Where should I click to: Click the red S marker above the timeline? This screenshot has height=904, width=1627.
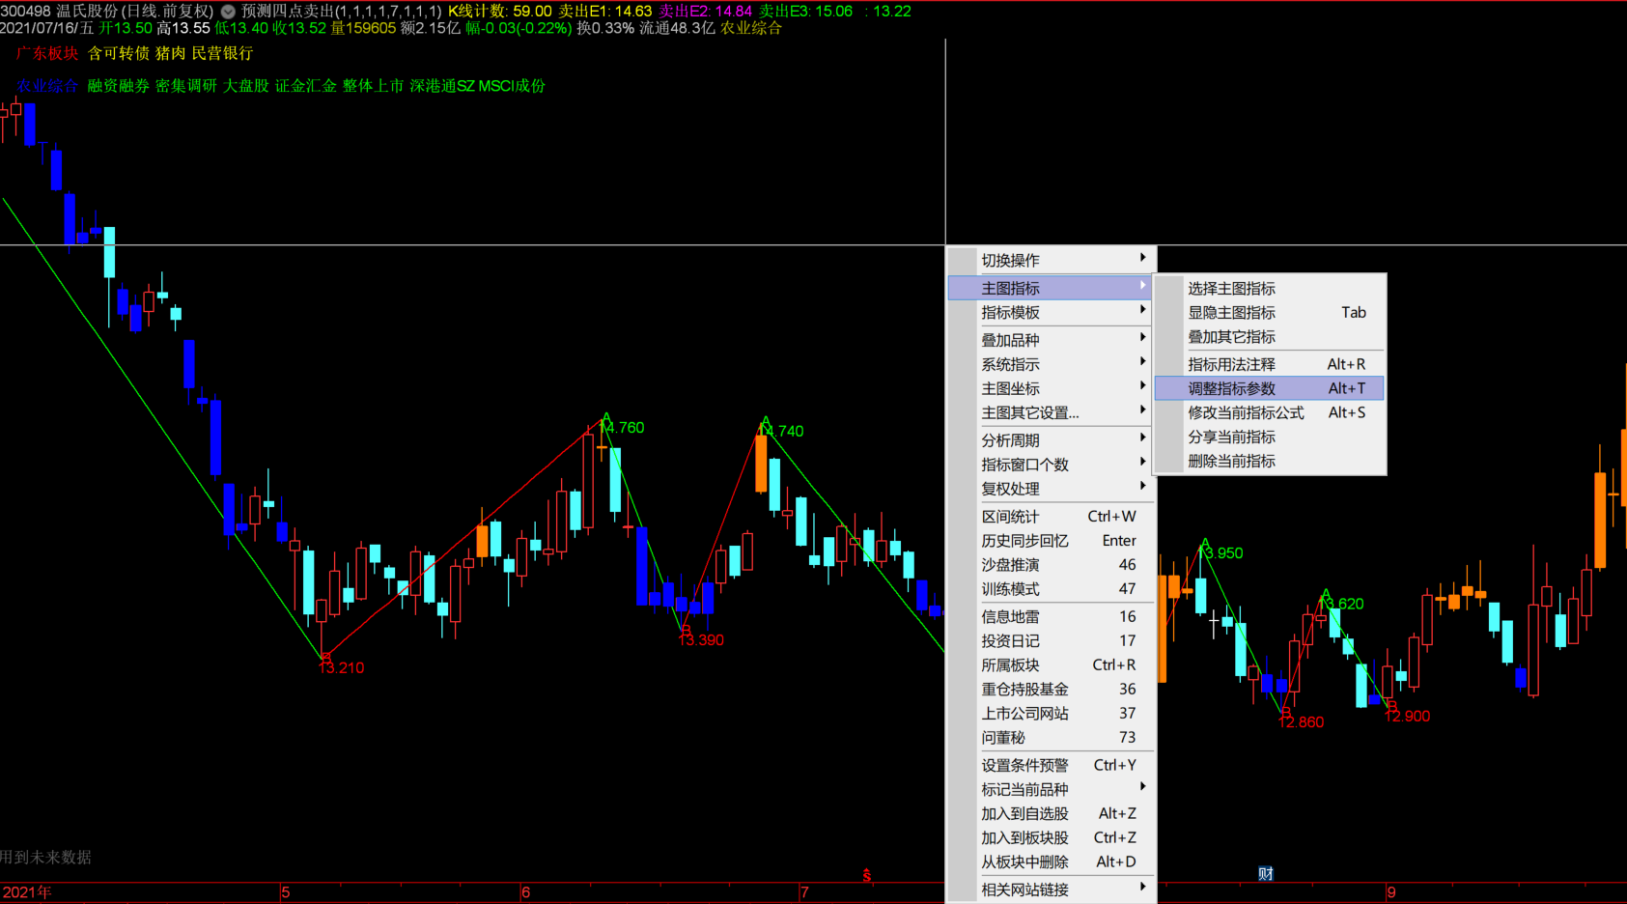pos(866,875)
